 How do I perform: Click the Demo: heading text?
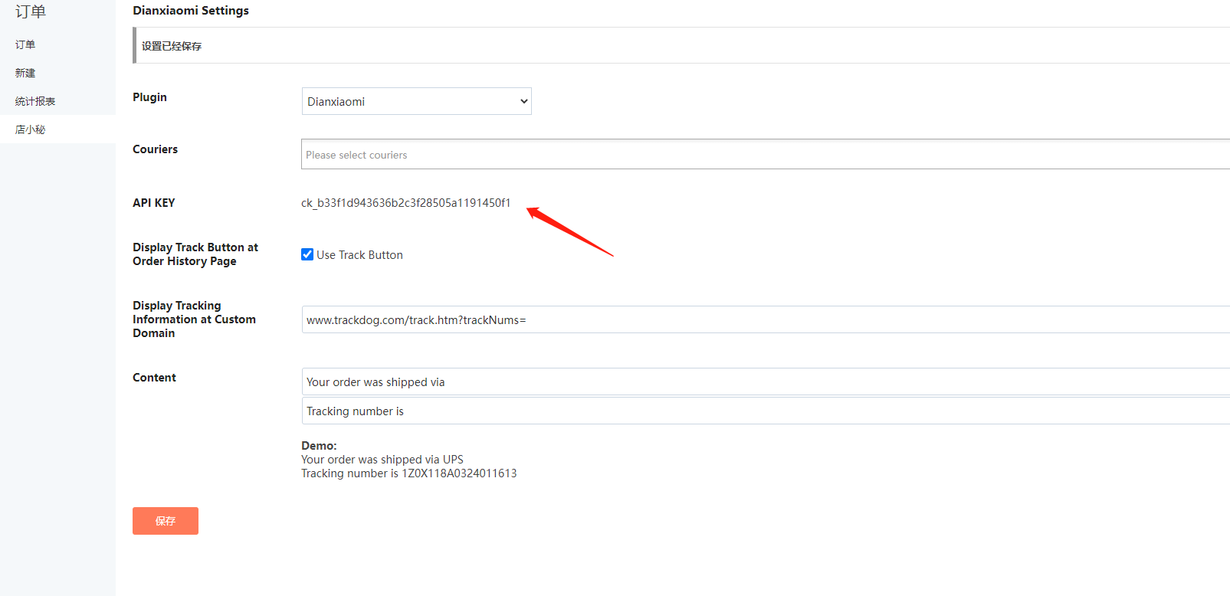point(319,446)
